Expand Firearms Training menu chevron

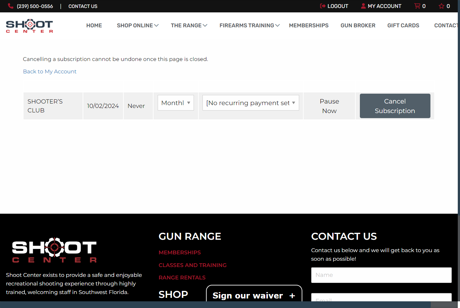click(x=278, y=25)
